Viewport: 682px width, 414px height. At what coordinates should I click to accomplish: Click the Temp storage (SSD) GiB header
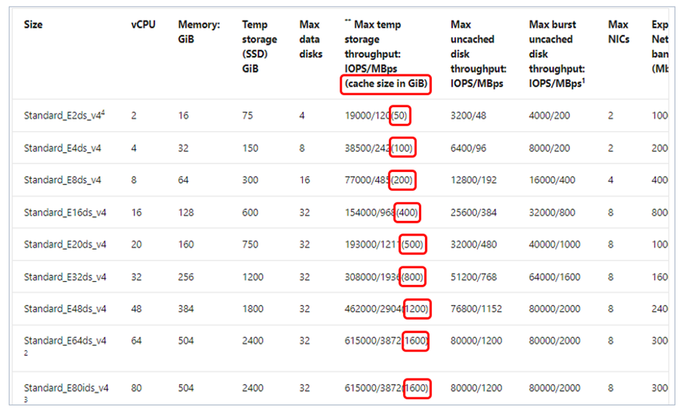tap(259, 46)
